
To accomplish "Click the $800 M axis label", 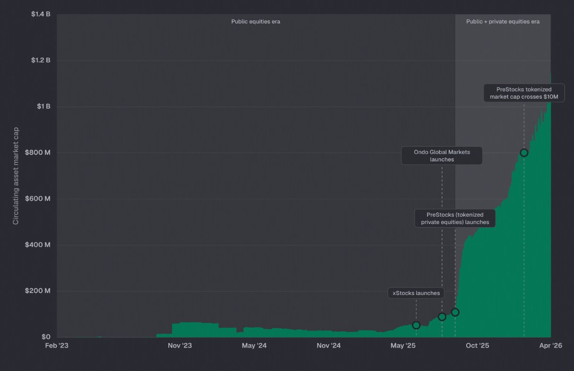I will click(38, 152).
